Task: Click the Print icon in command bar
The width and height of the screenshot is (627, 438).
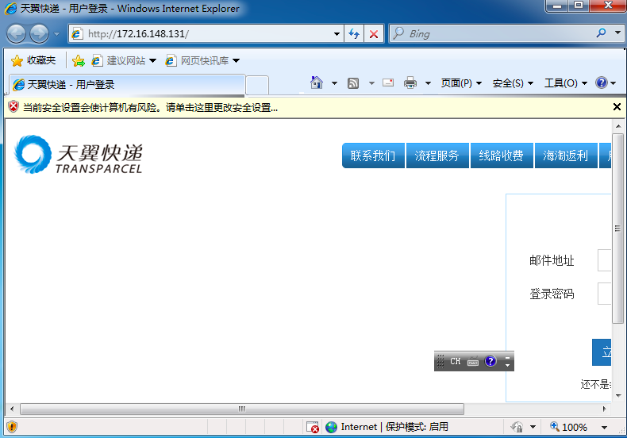Action: 410,83
